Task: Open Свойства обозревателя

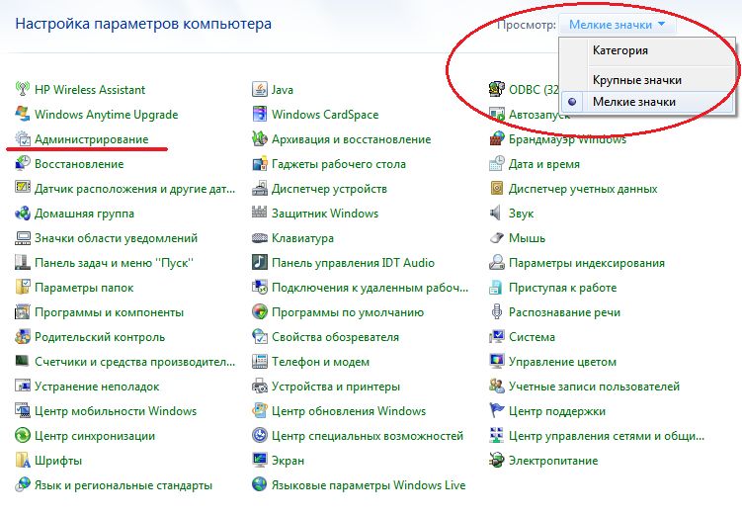Action: point(335,337)
